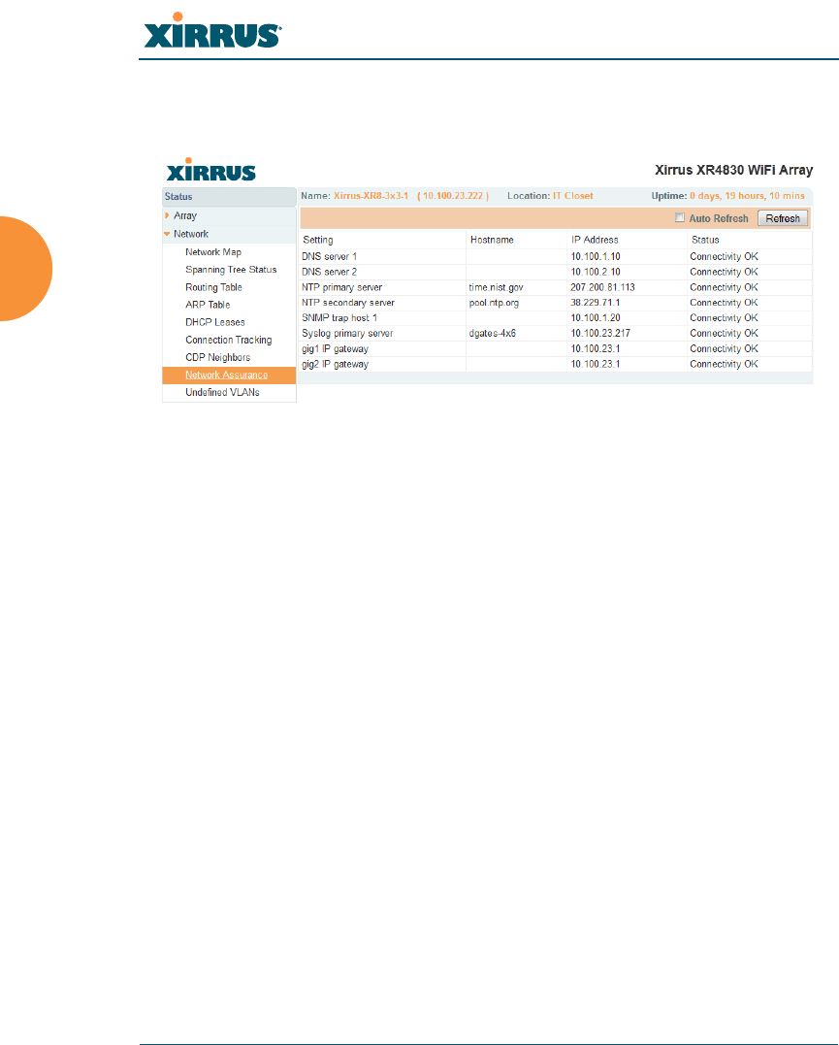The image size is (839, 1045).
Task: Select the DNS server 2 row
Action: coord(555,272)
